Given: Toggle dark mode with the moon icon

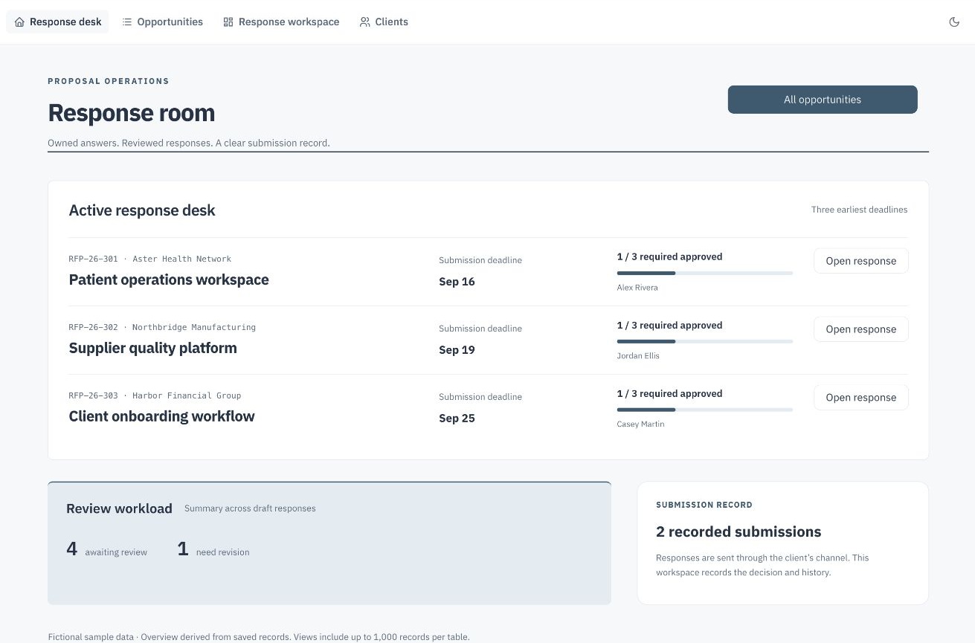Looking at the screenshot, I should [954, 22].
